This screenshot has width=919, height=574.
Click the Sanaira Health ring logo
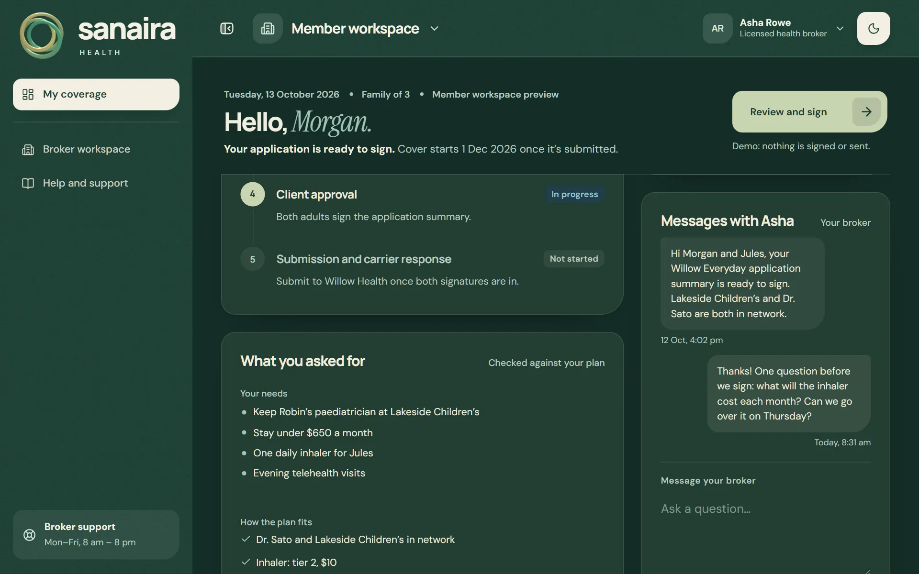click(x=42, y=35)
